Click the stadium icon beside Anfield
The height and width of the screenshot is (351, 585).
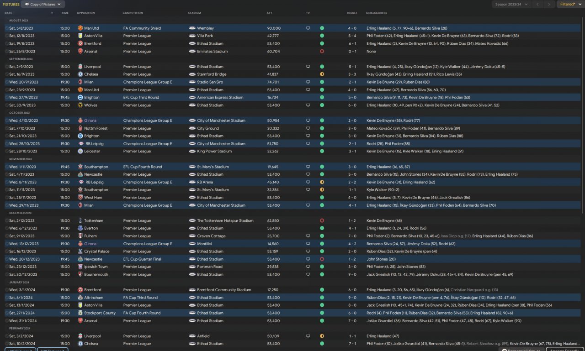tap(192, 336)
